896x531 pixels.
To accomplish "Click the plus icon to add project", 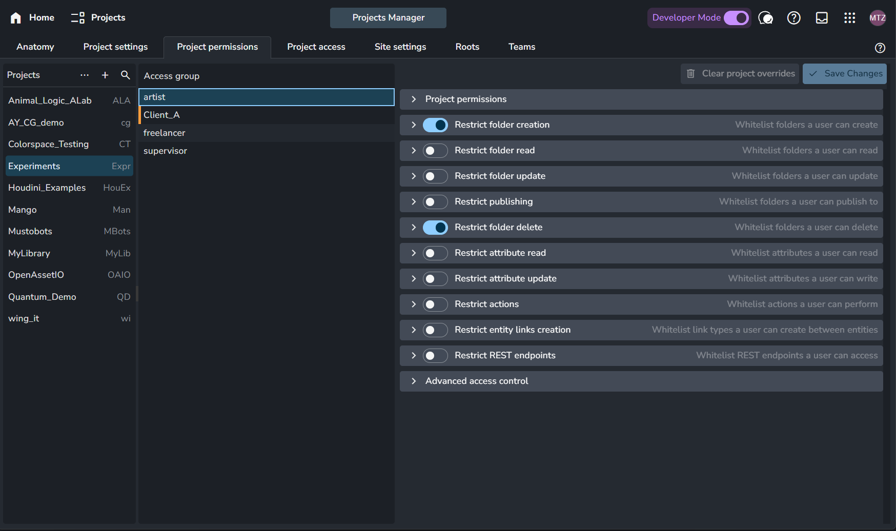I will (105, 75).
